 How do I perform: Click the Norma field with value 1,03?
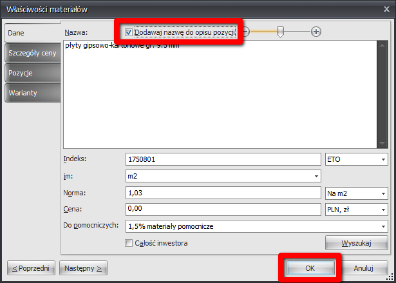pos(222,193)
